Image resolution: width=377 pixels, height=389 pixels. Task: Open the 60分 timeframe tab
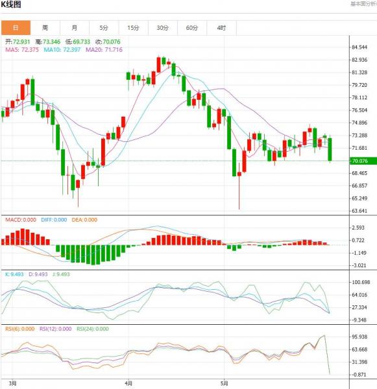pyautogui.click(x=192, y=28)
